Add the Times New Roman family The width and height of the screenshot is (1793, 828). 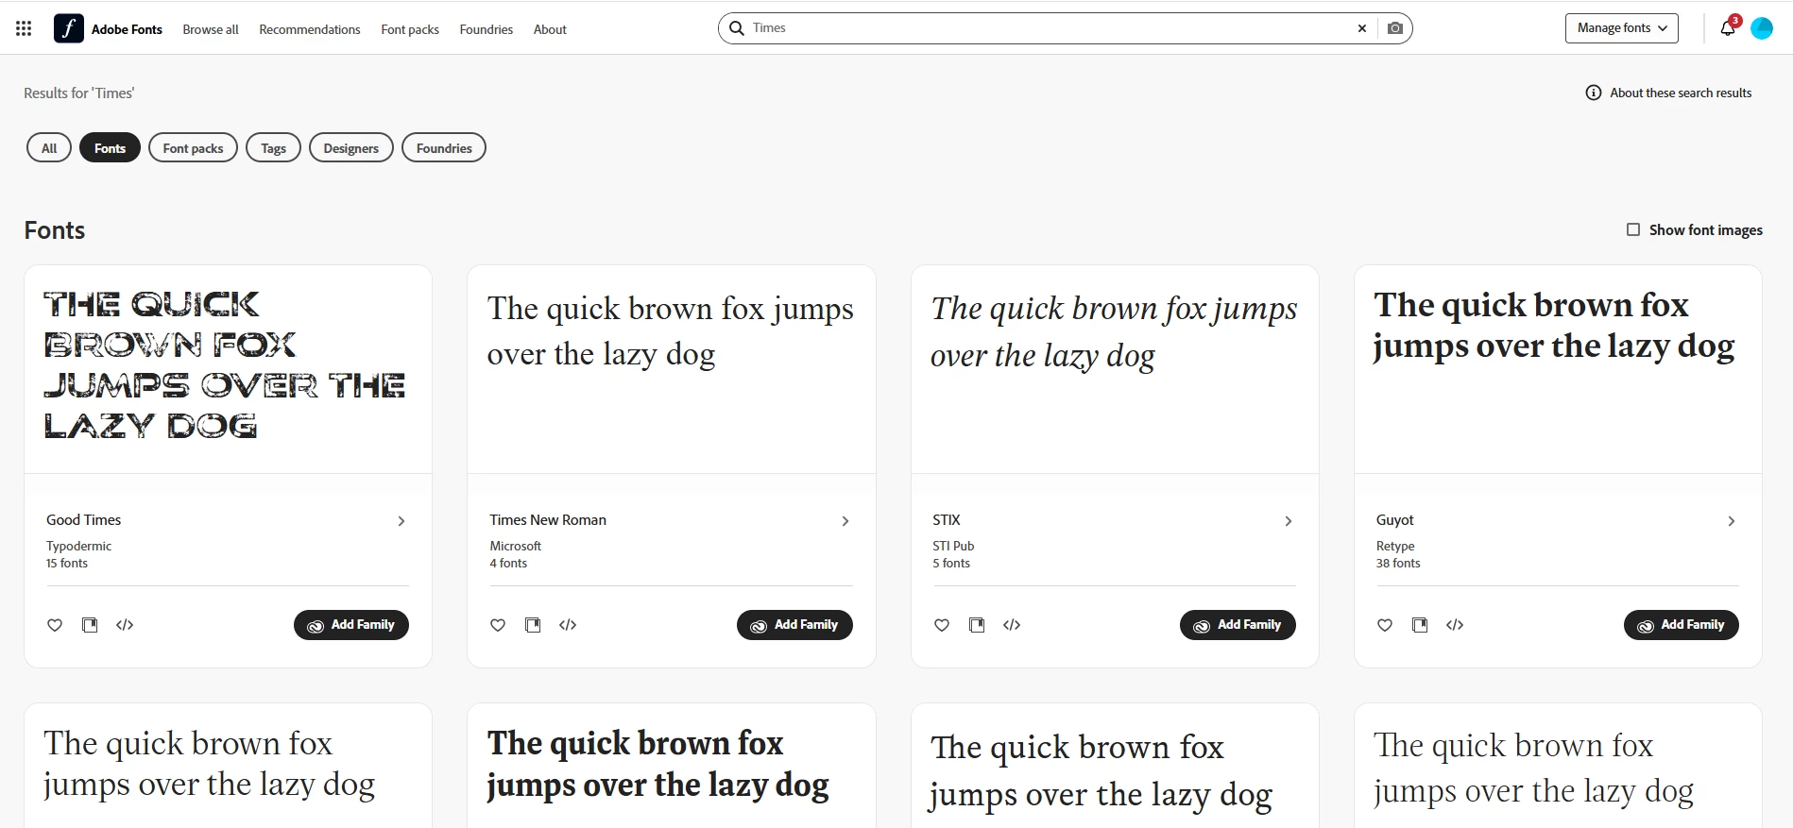pos(794,625)
